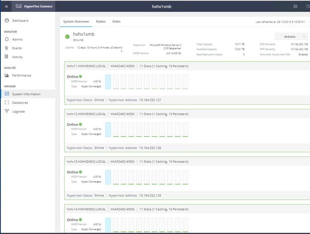
Task: Open the Actions dropdown
Action: (291, 37)
